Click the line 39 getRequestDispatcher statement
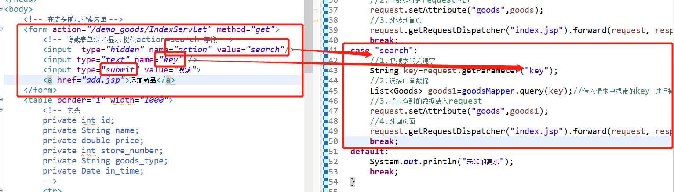This screenshot has height=192, width=674. (521, 30)
